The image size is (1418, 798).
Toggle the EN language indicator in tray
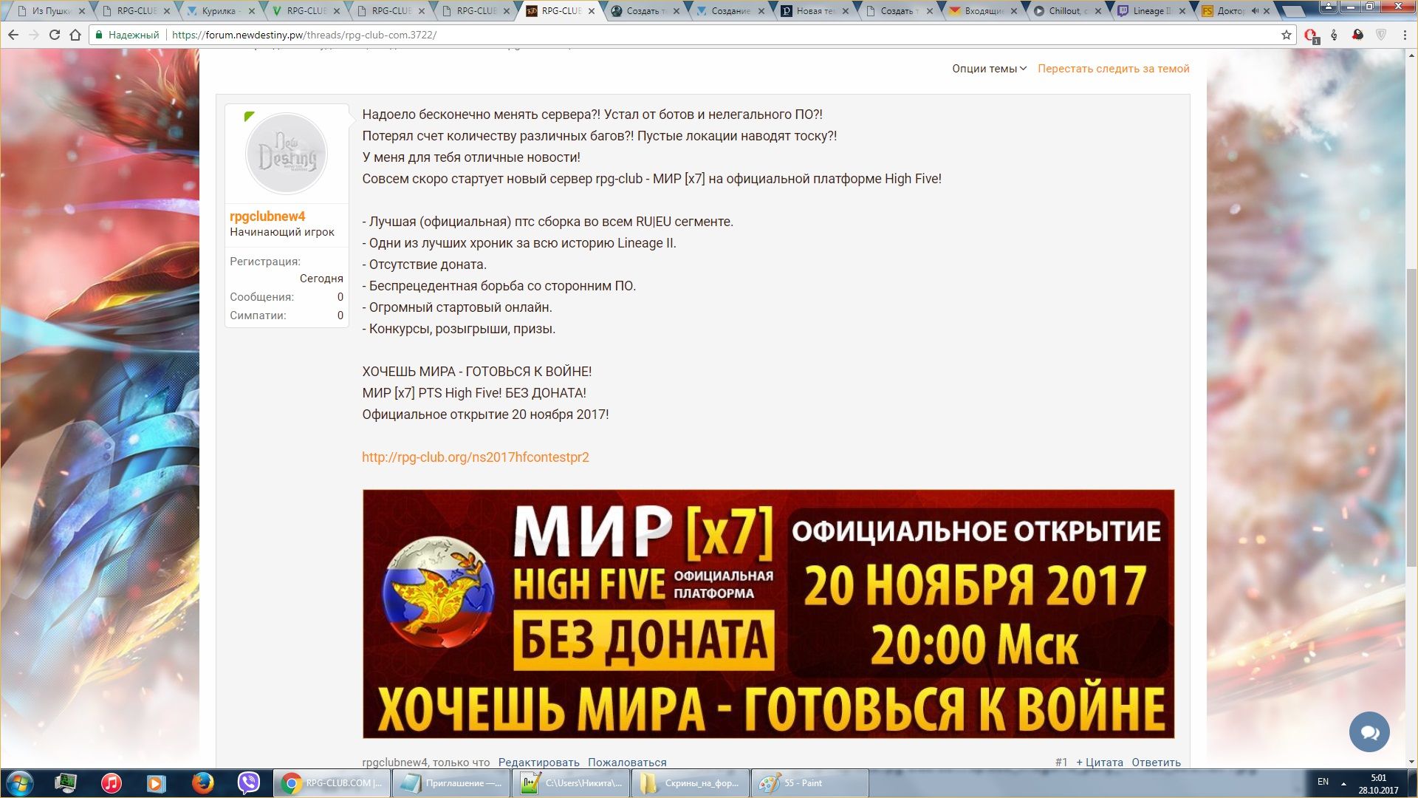(x=1323, y=782)
